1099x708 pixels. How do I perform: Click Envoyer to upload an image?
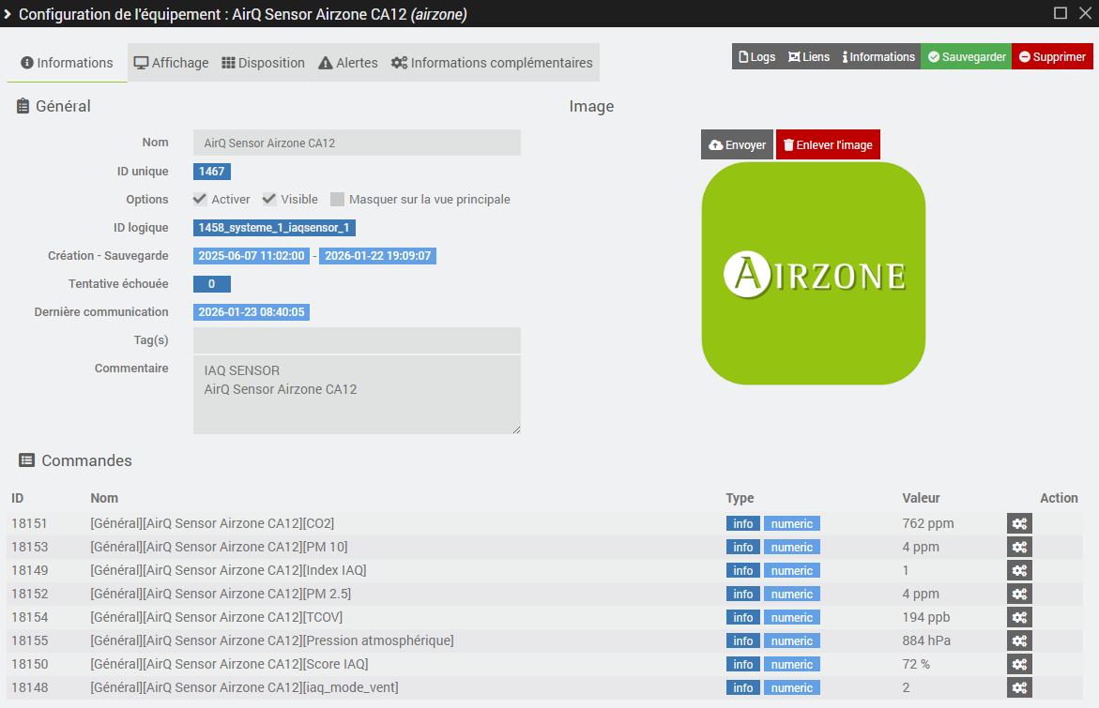pos(738,145)
